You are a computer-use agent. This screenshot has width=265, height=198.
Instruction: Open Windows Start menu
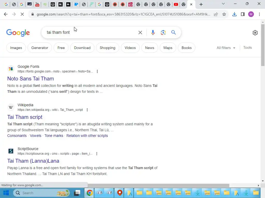[6, 193]
